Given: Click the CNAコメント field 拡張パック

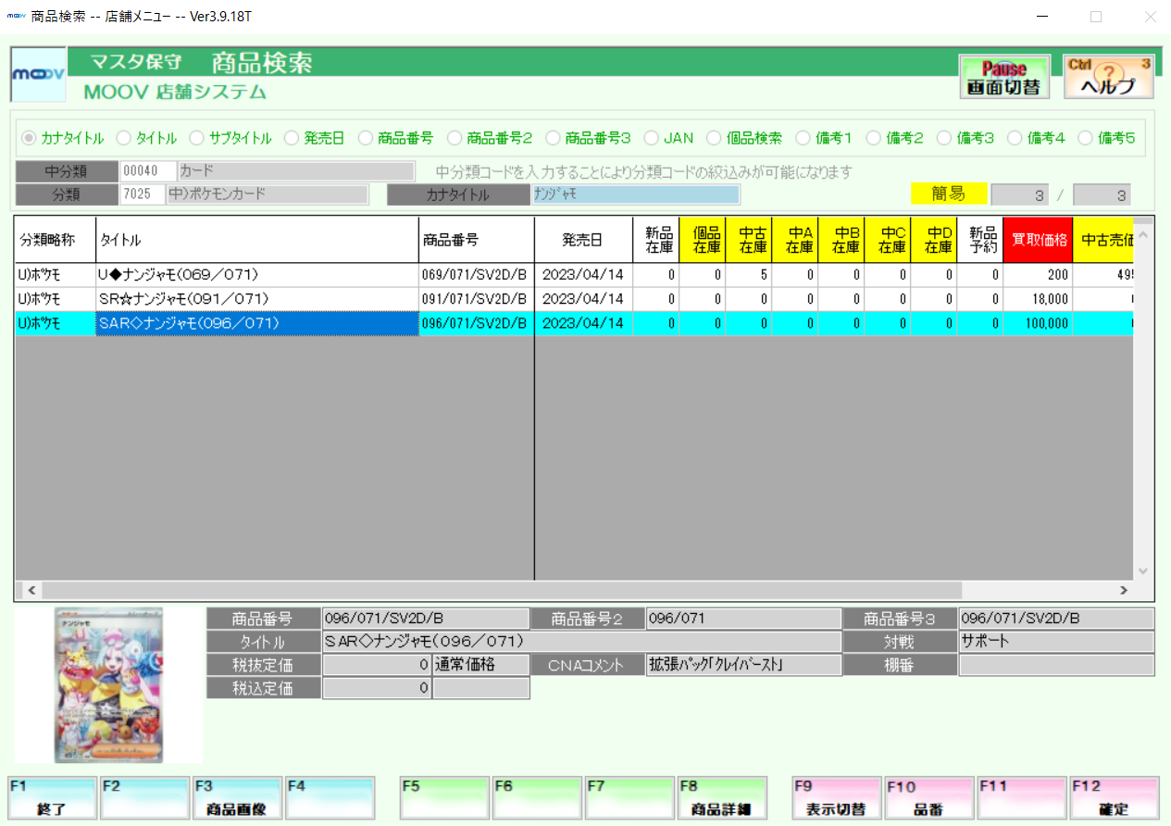Looking at the screenshot, I should (743, 665).
